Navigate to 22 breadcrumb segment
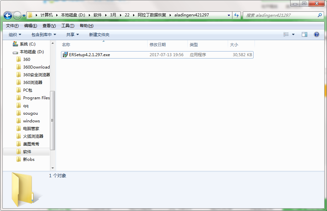This screenshot has height=211, width=327. (127, 15)
